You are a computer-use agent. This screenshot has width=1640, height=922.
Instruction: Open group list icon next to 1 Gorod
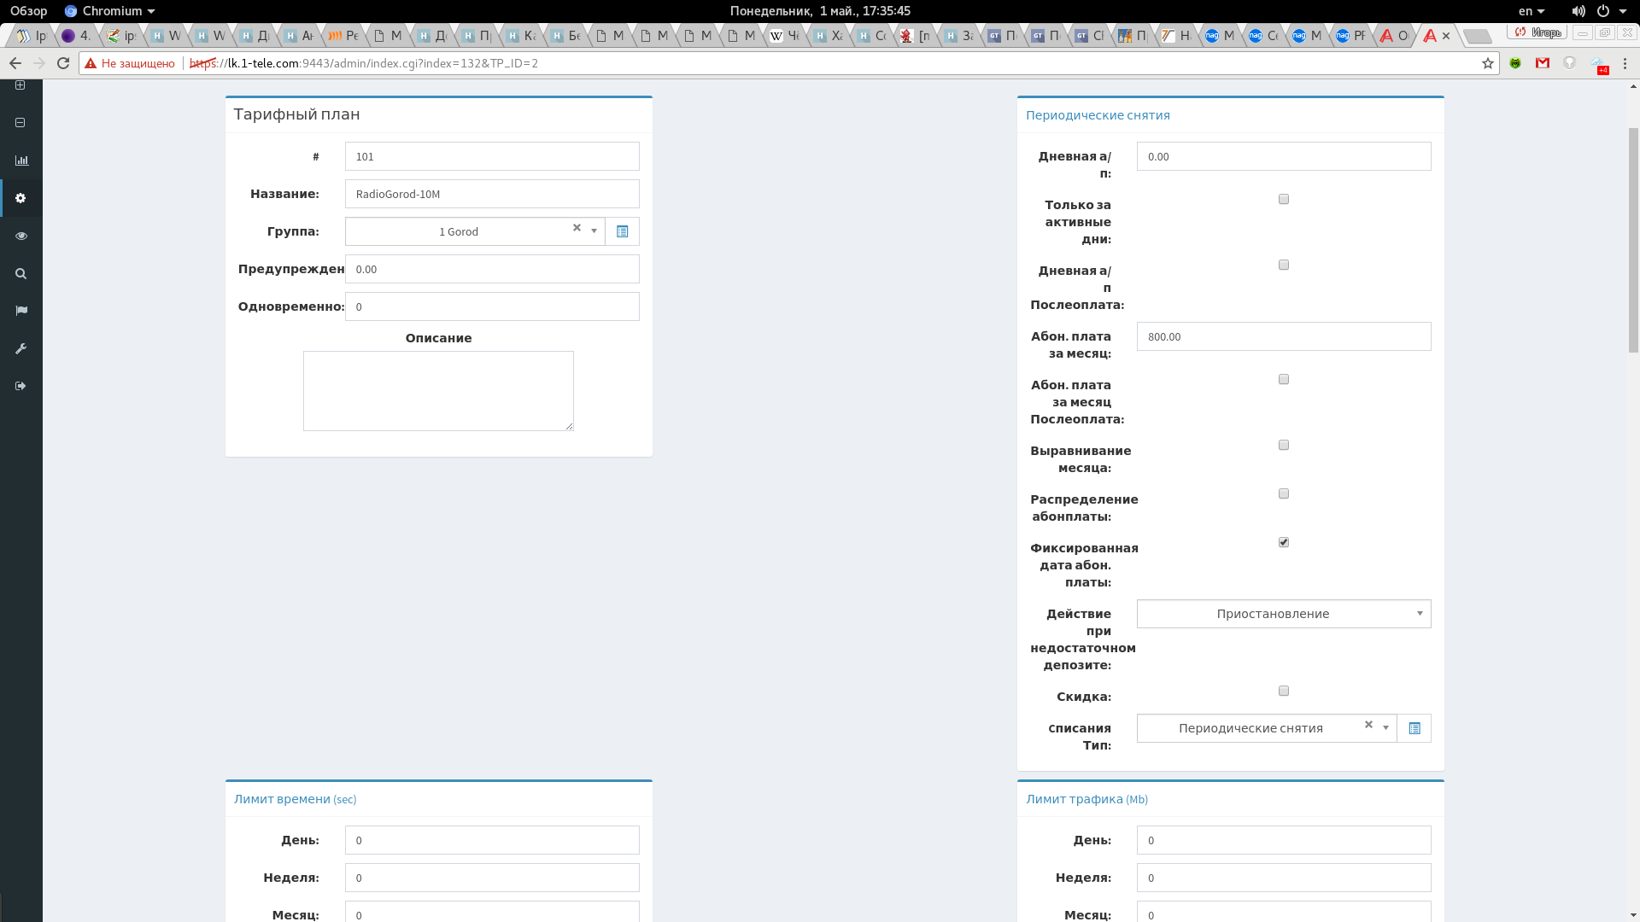click(x=622, y=231)
